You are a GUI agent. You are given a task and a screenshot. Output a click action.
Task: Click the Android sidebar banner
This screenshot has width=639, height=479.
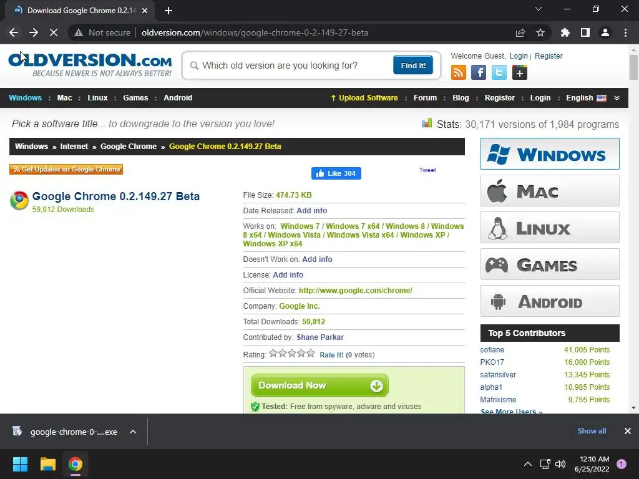(550, 301)
